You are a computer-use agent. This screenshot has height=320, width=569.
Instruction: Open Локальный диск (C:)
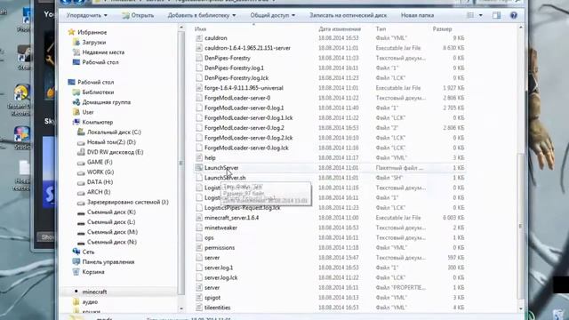114,132
